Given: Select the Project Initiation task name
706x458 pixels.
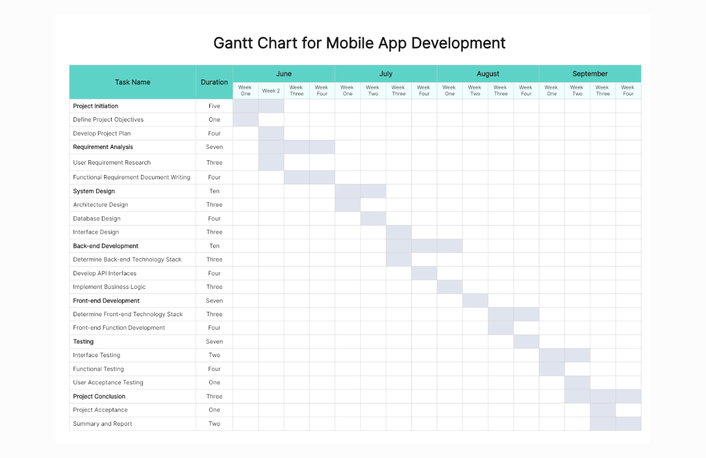Looking at the screenshot, I should [x=96, y=106].
